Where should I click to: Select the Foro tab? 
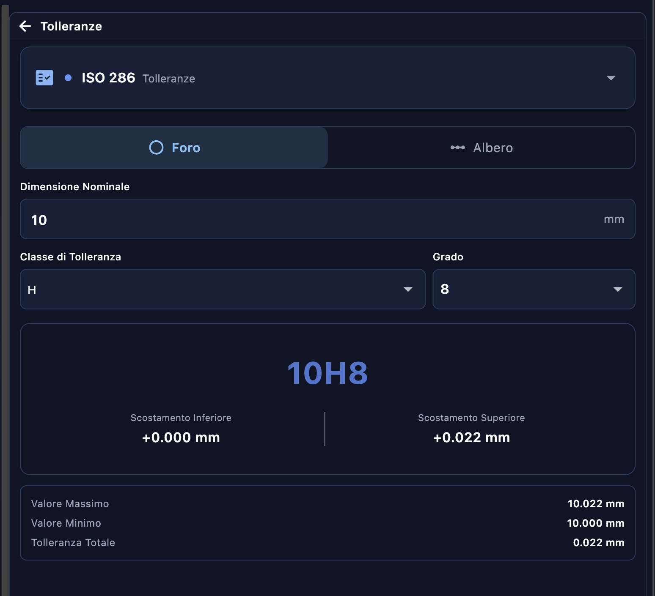tap(174, 148)
